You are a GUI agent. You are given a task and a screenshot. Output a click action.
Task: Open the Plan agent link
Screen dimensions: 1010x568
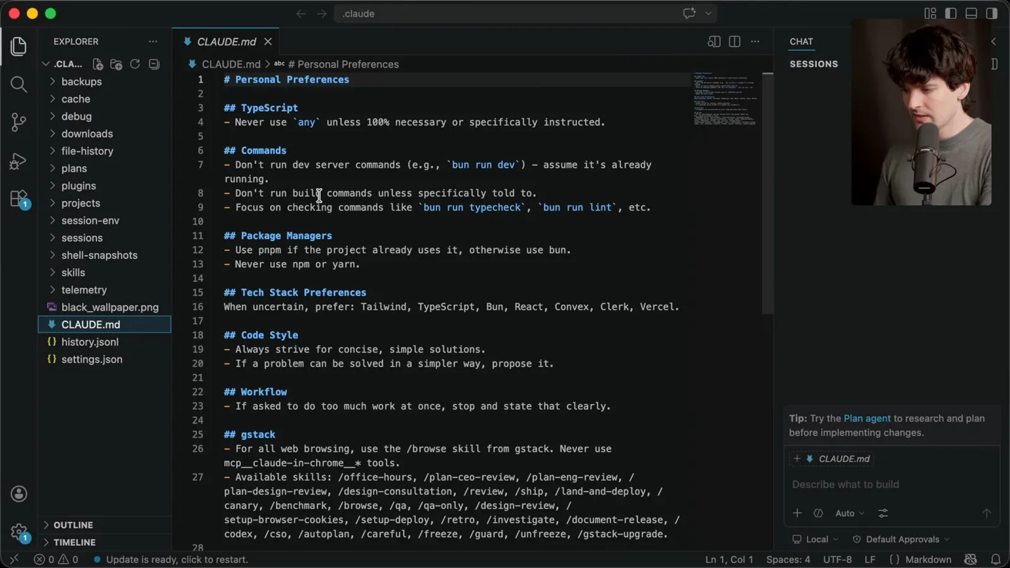click(x=867, y=418)
